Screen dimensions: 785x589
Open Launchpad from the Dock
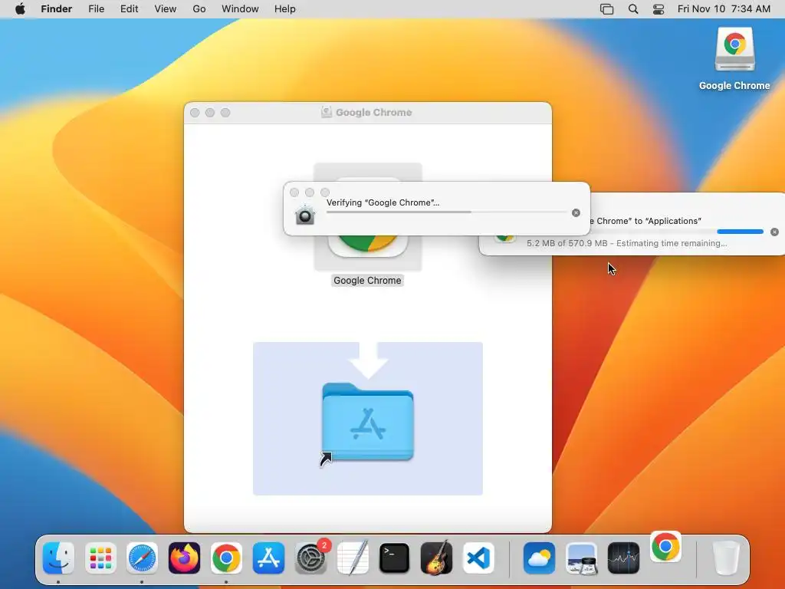[100, 558]
